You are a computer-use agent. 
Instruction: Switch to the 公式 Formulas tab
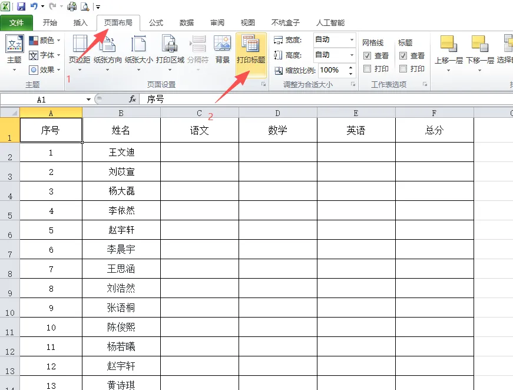point(156,22)
